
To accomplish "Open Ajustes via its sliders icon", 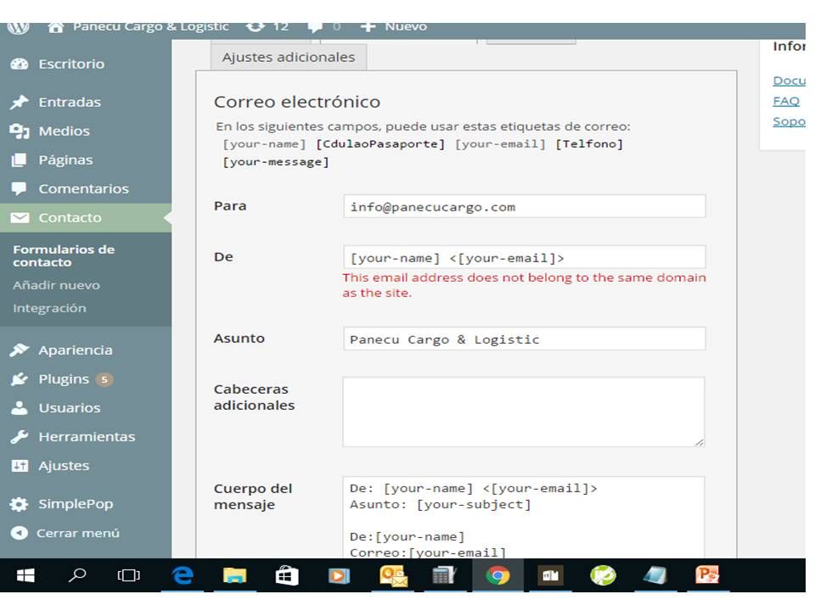I will [x=20, y=466].
